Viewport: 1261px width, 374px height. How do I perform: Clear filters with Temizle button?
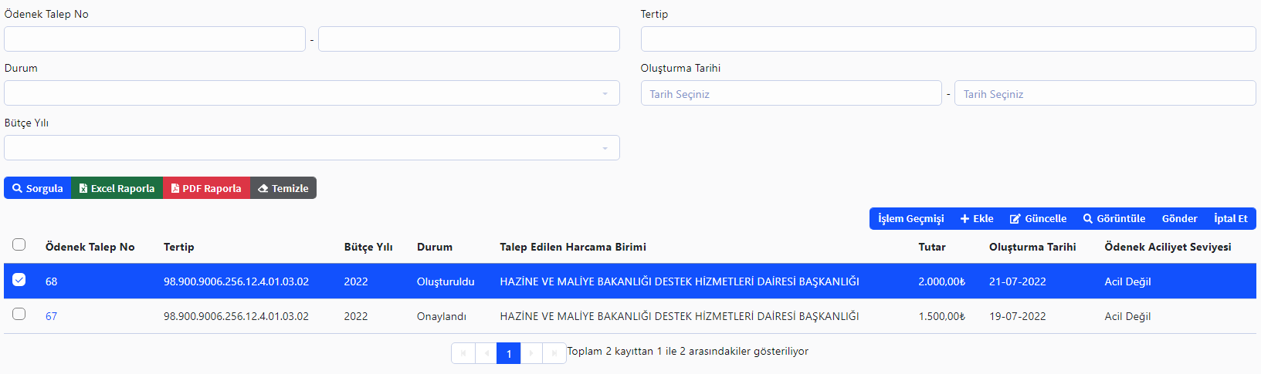click(283, 188)
